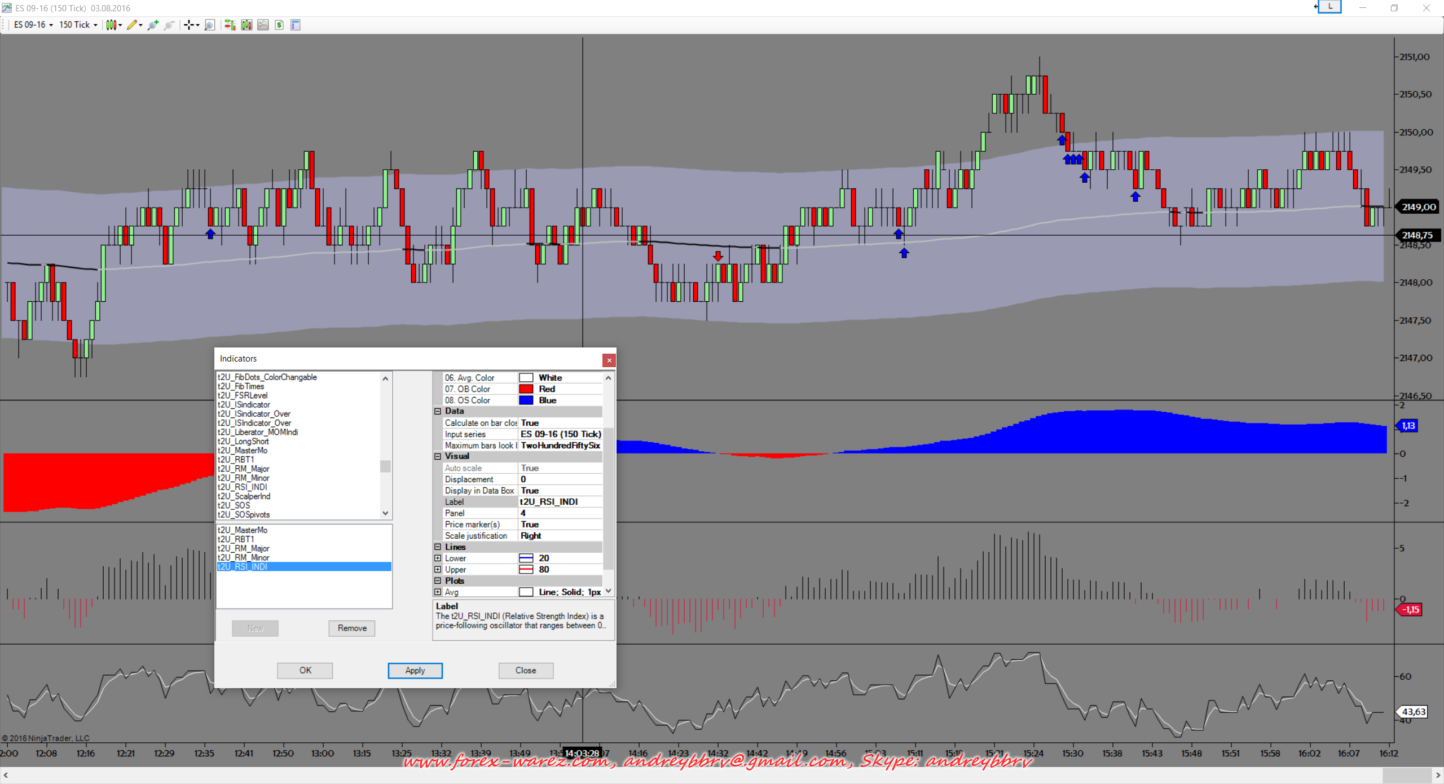Select the crosshair cursor tool

(190, 25)
